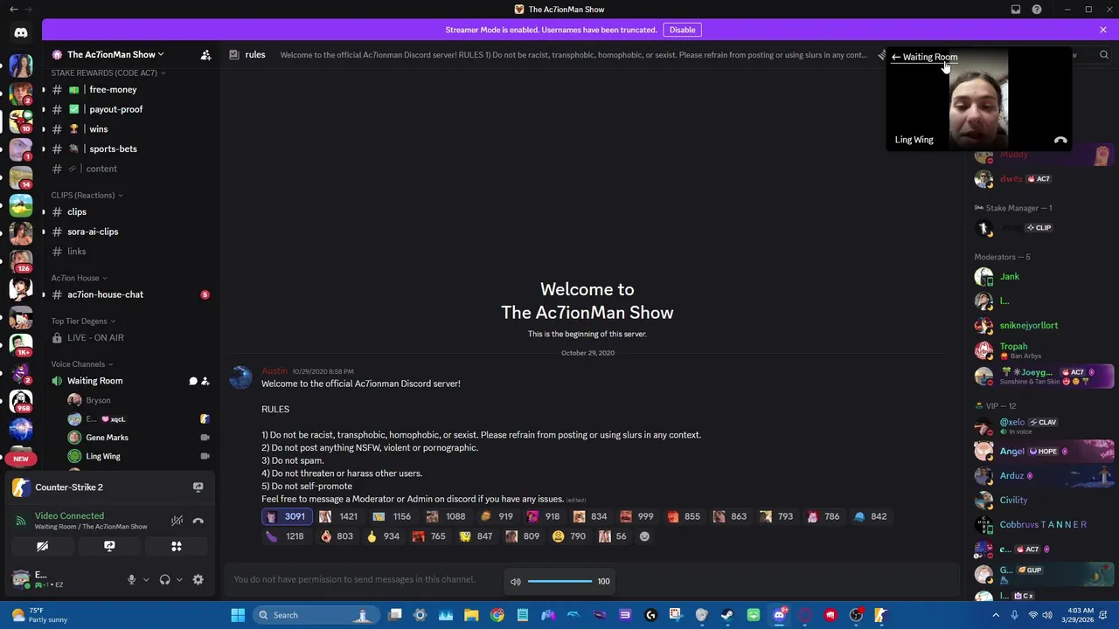Toggle the 3091 reaction on the rules message
This screenshot has height=629, width=1119.
coord(286,516)
